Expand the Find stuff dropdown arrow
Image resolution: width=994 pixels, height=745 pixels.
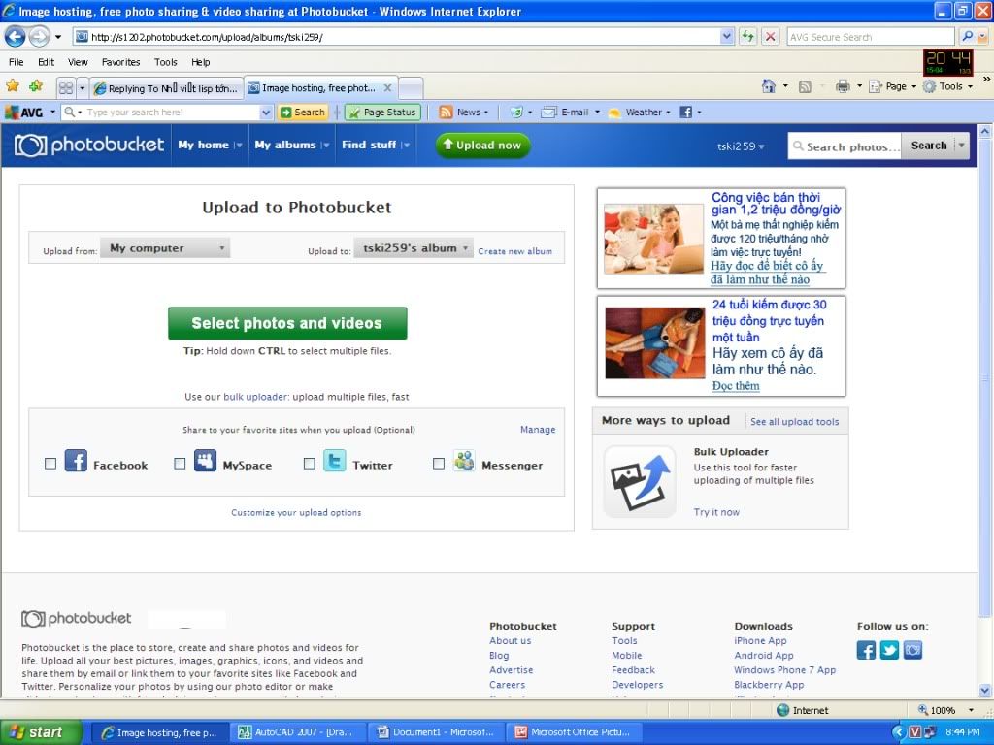[406, 146]
